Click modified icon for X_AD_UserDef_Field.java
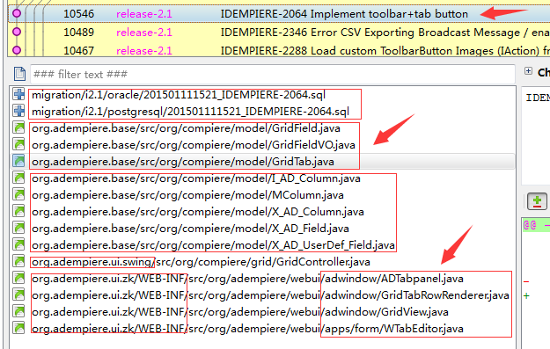The height and width of the screenshot is (349, 550). point(19,244)
